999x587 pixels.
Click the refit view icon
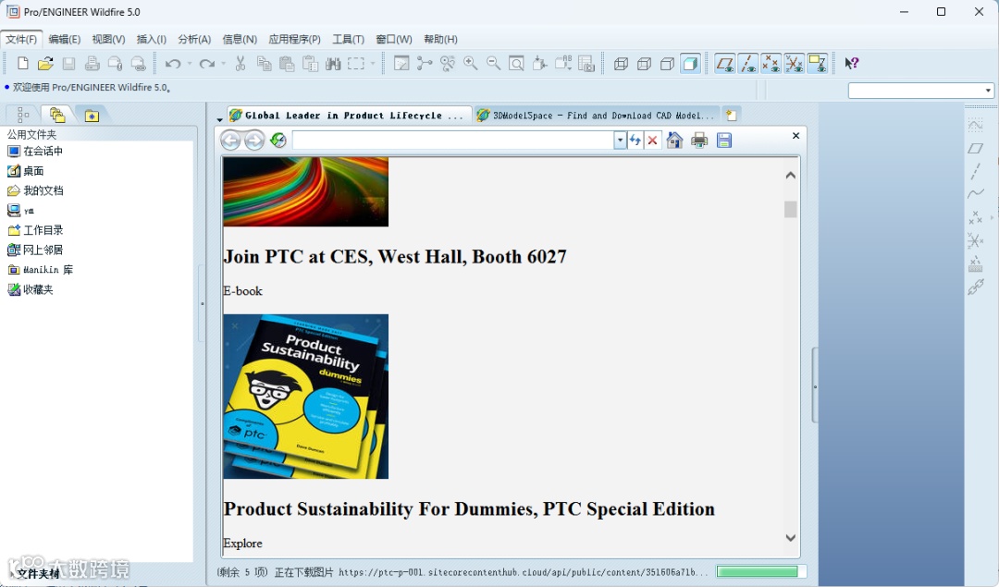click(x=517, y=63)
